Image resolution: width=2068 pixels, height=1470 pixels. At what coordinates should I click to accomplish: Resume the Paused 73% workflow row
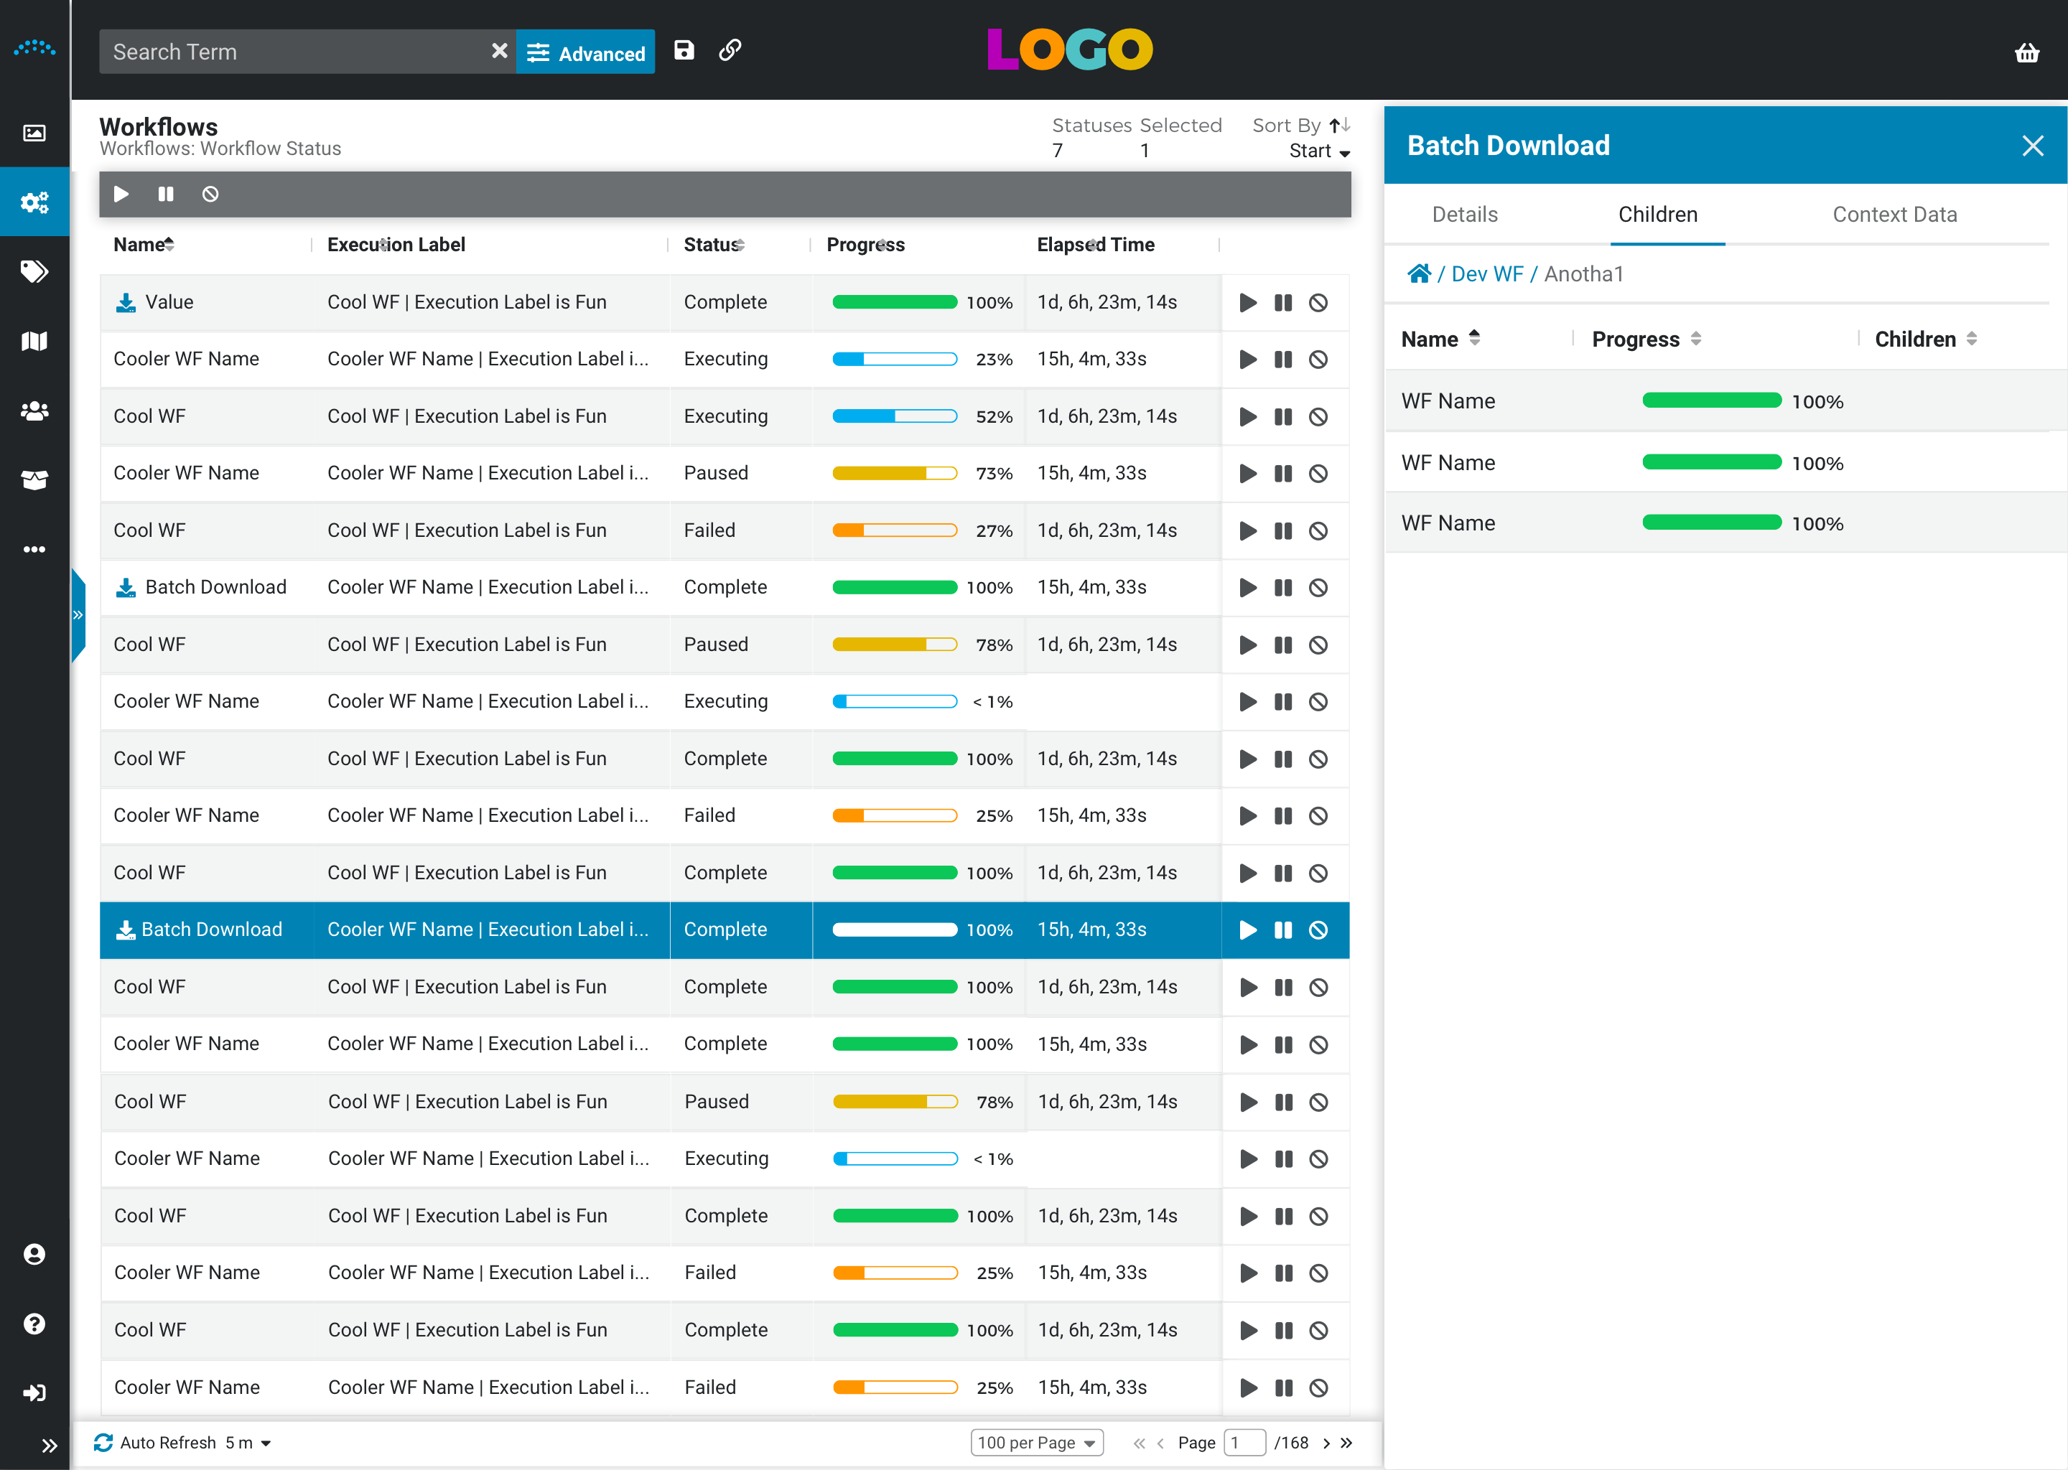tap(1248, 474)
